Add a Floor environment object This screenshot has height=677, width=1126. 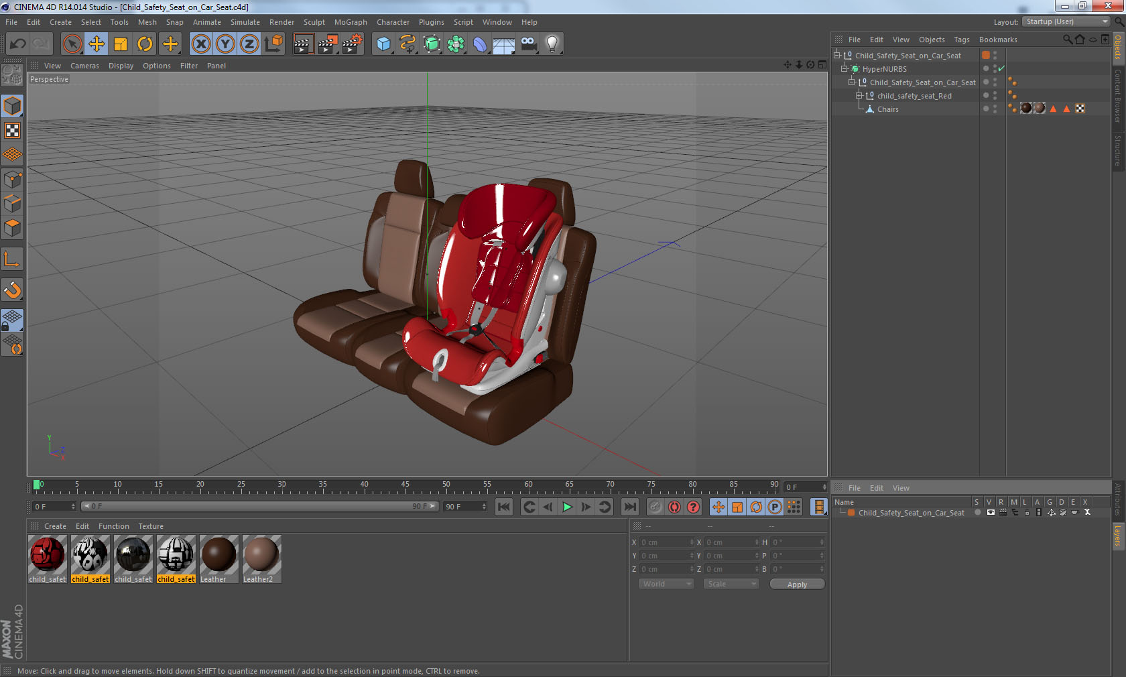click(503, 44)
